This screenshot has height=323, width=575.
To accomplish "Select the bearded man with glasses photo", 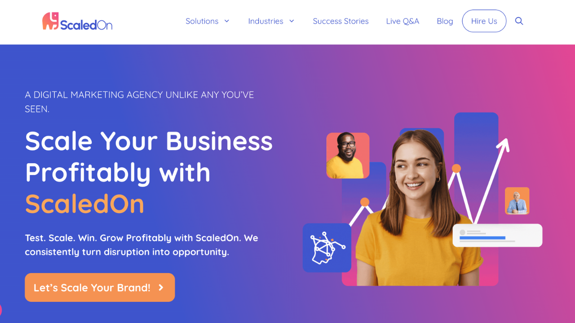I will (348, 155).
